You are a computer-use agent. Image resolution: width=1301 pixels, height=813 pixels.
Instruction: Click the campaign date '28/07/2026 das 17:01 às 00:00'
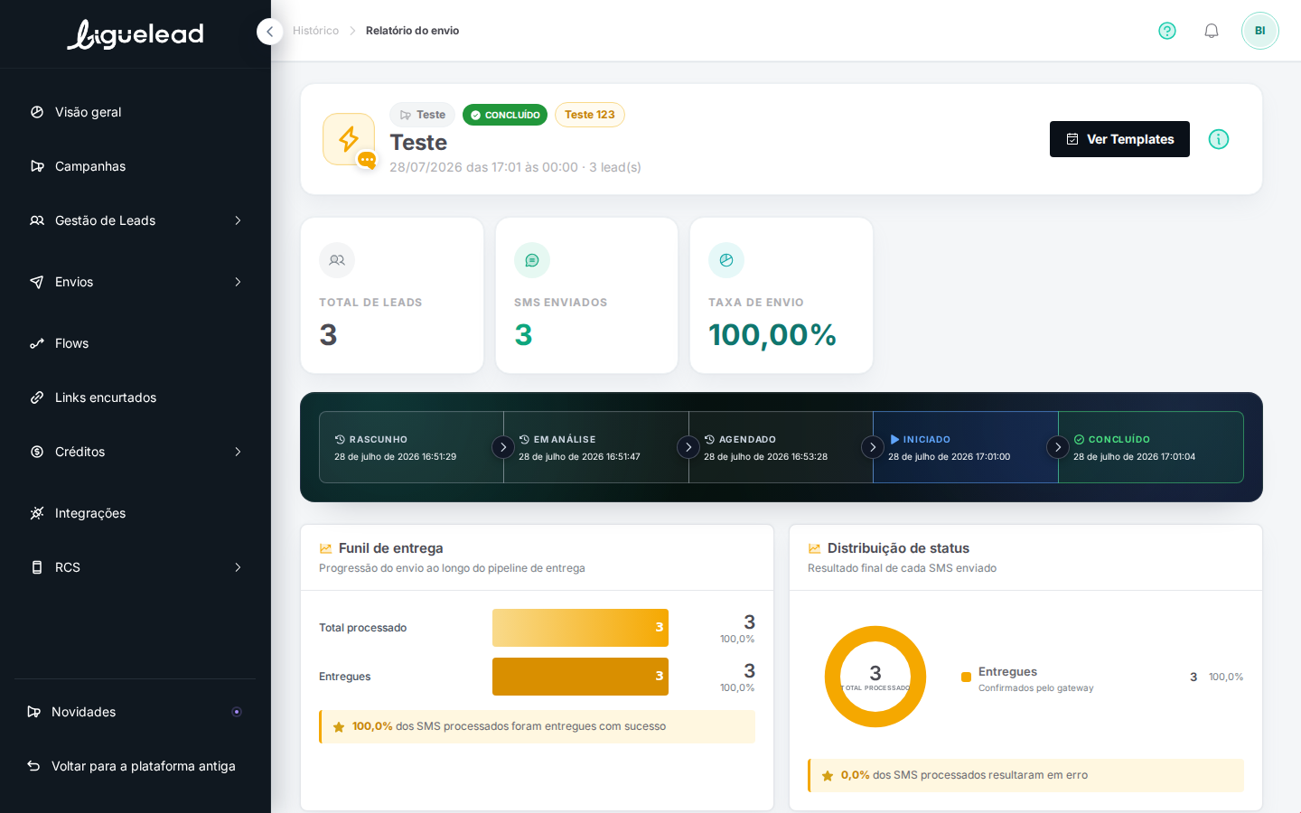(483, 167)
